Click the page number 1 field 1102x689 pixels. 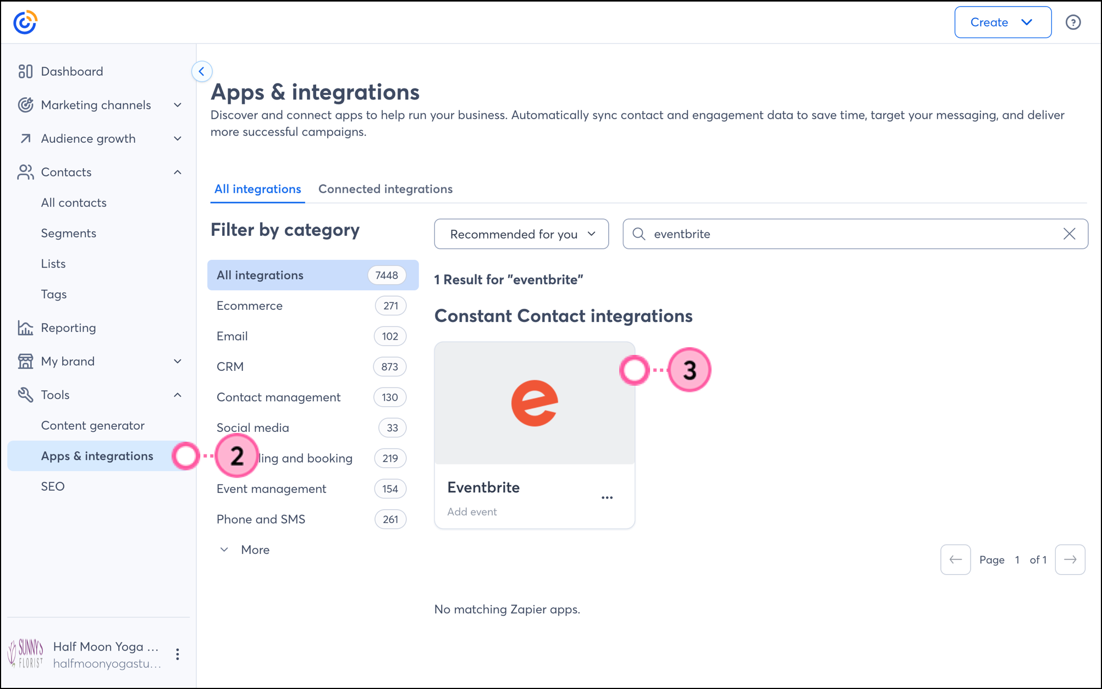(x=1017, y=559)
